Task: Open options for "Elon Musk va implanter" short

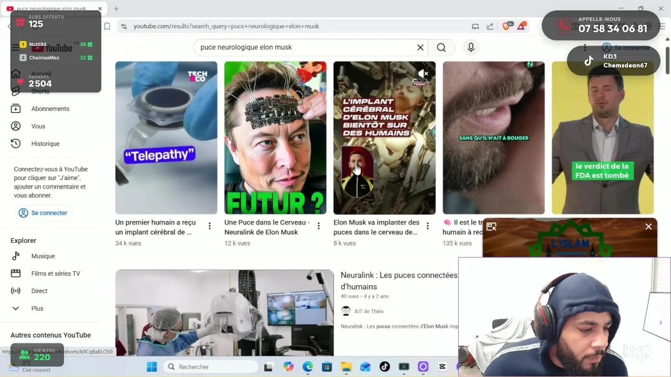Action: pos(427,226)
